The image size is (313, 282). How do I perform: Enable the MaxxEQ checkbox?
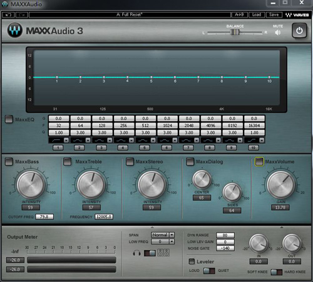(x=9, y=119)
